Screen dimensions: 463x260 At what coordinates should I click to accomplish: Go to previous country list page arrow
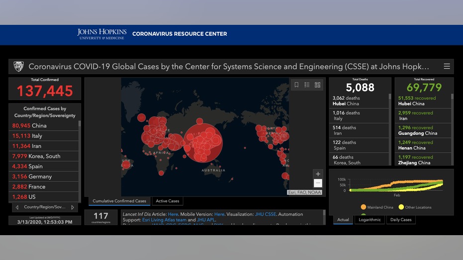coord(17,207)
